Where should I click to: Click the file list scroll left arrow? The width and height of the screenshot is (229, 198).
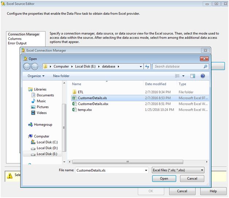click(x=70, y=162)
